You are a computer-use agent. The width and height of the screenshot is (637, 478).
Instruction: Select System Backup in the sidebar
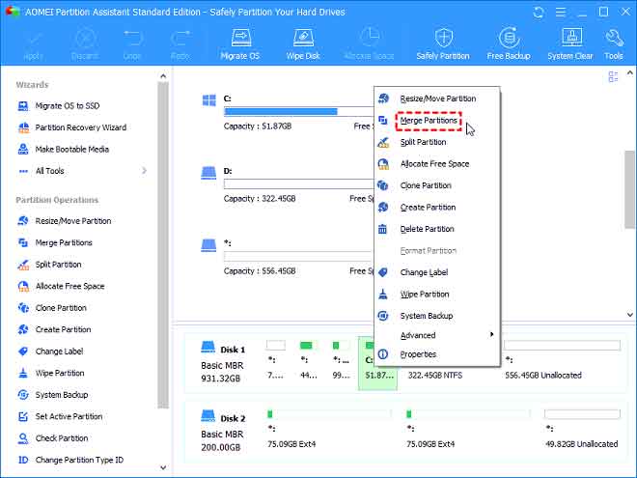pyautogui.click(x=53, y=395)
